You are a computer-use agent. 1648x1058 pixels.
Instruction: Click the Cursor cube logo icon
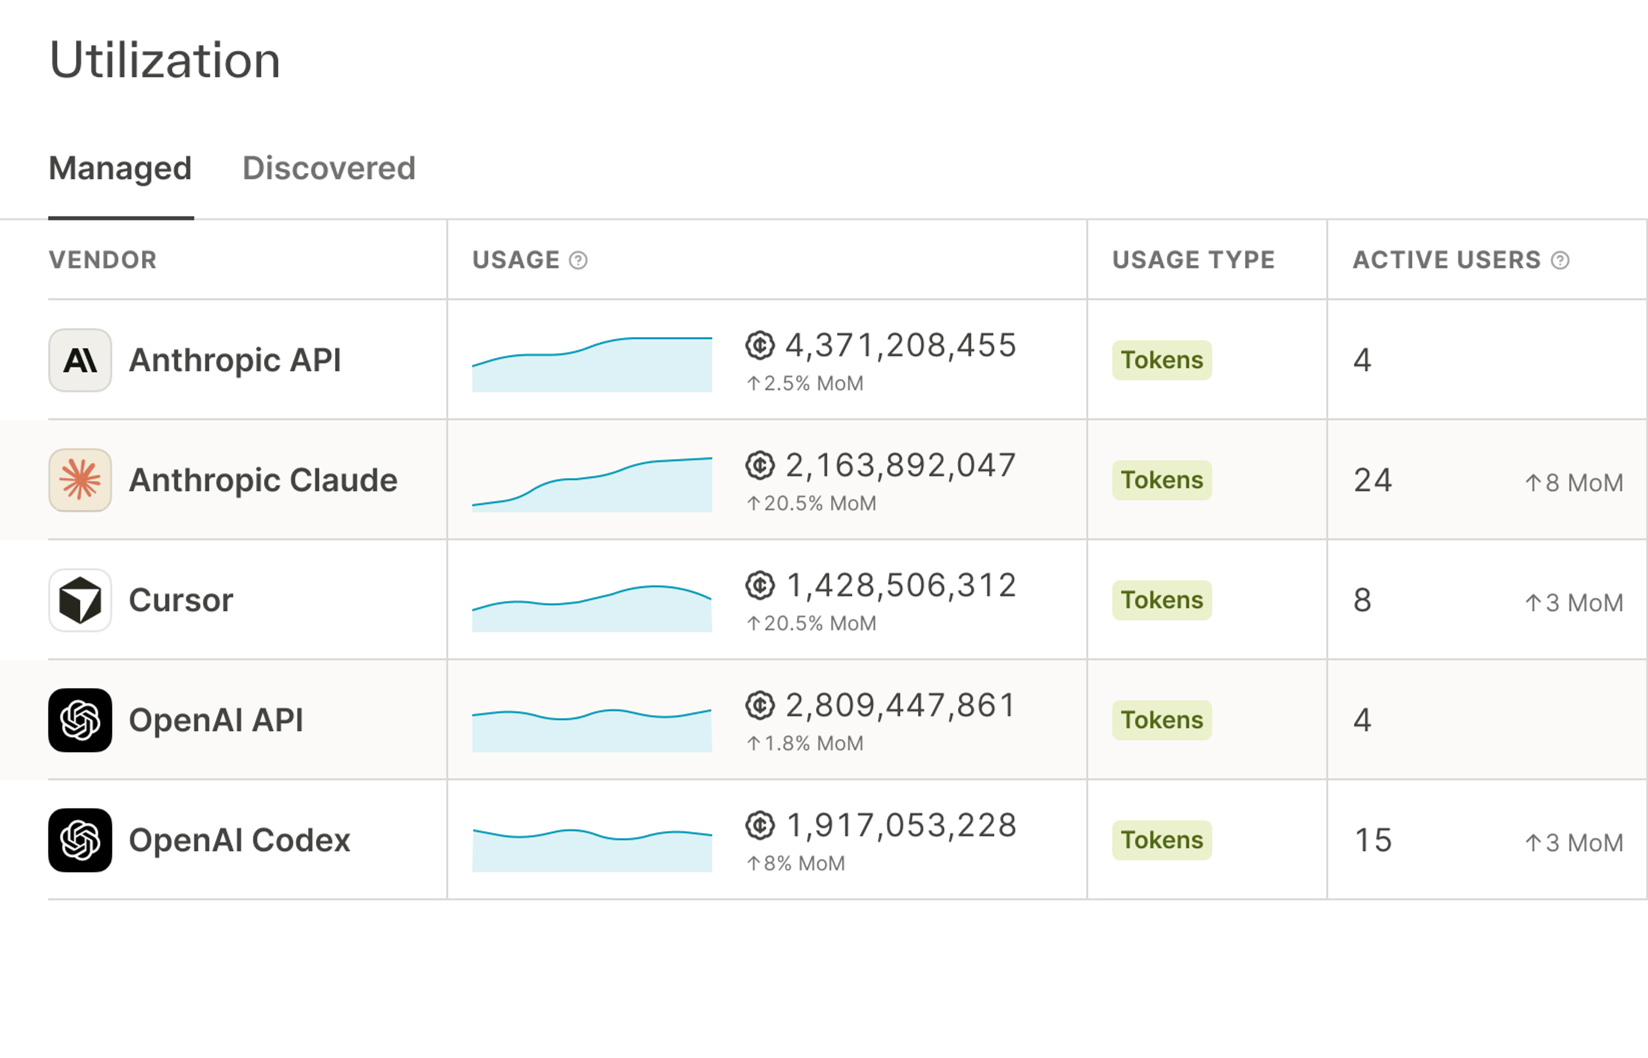tap(80, 600)
